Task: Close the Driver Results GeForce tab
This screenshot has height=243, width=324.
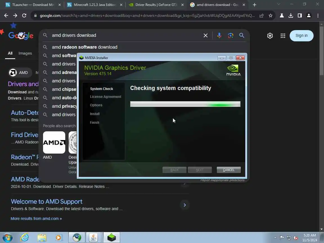Action: pos(183,5)
